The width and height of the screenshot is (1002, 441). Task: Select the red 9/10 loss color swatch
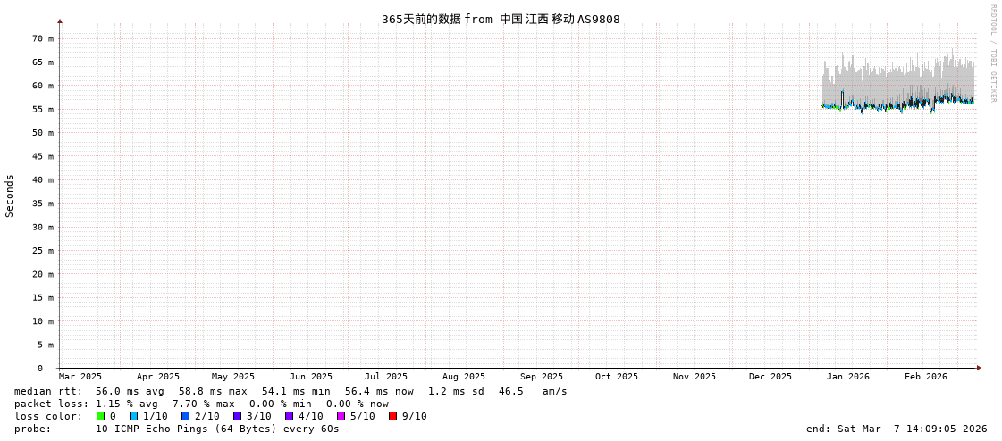pyautogui.click(x=393, y=416)
